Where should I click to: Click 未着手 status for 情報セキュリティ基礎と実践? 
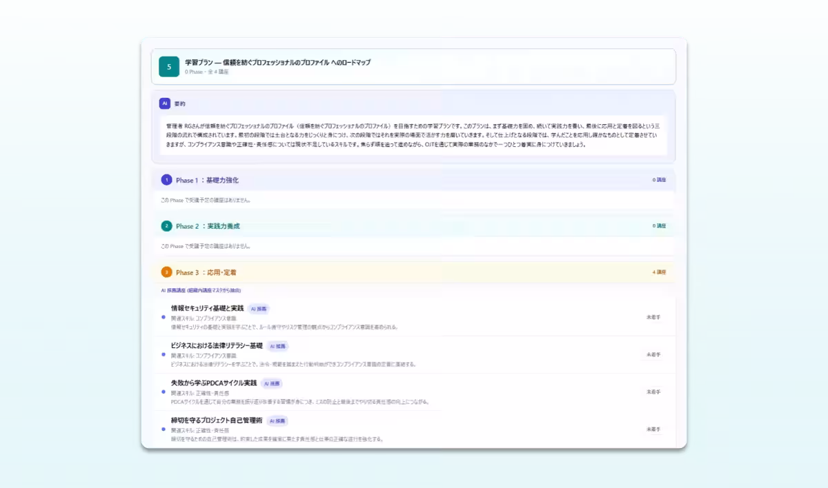tap(653, 317)
